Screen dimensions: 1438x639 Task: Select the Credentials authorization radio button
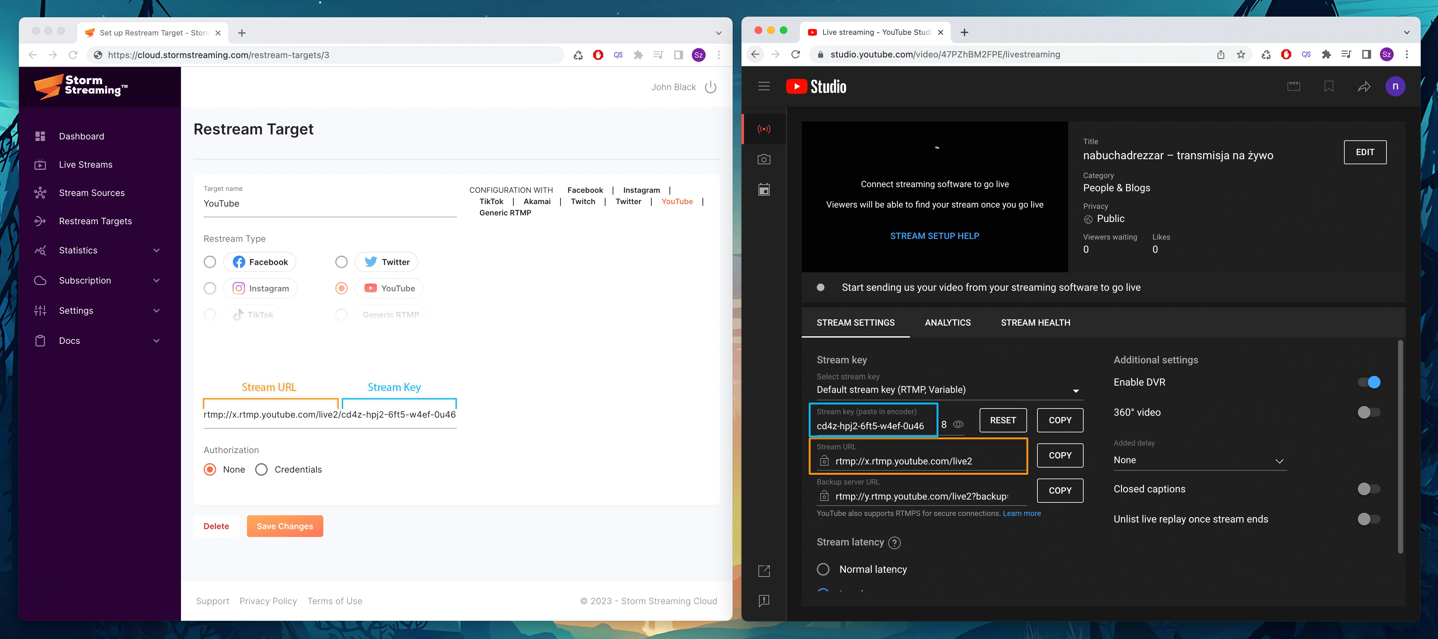click(x=261, y=469)
